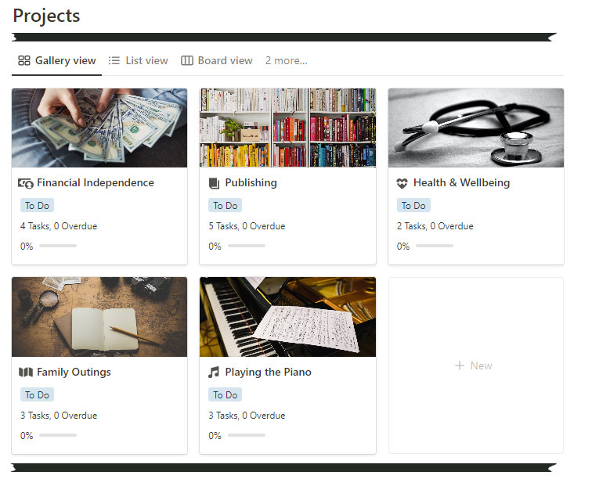Click the Family Outings map icon
Screen dimensions: 592x486
[26, 373]
